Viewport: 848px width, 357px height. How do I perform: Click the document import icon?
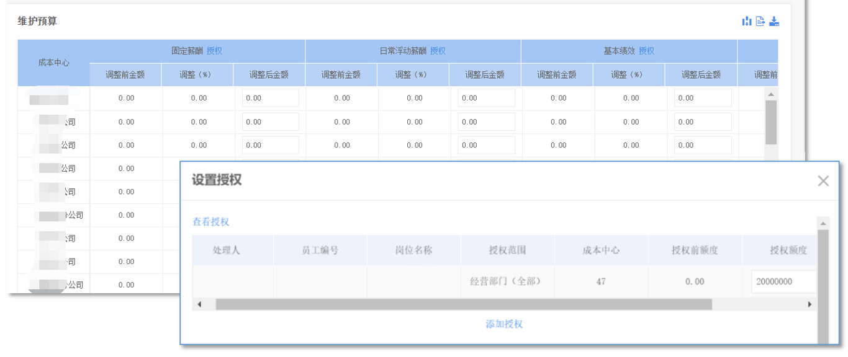coord(760,22)
